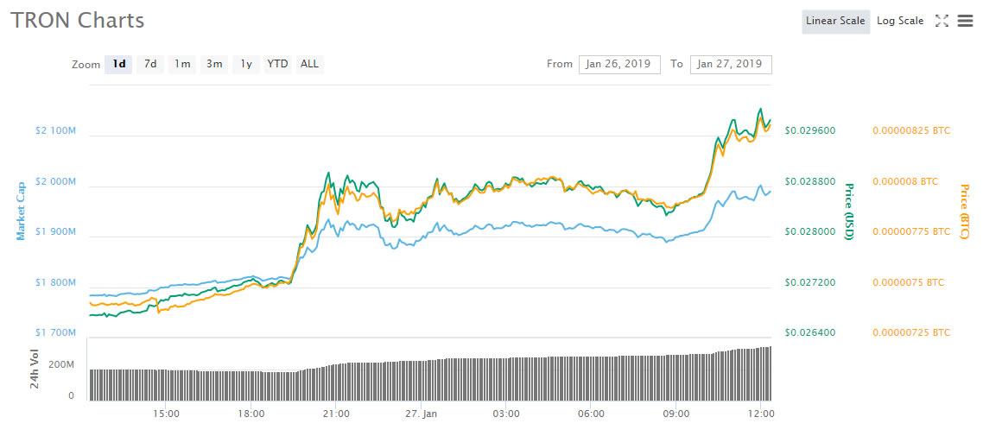The image size is (983, 436).
Task: Toggle the Market Cap series label
Action: pos(21,211)
